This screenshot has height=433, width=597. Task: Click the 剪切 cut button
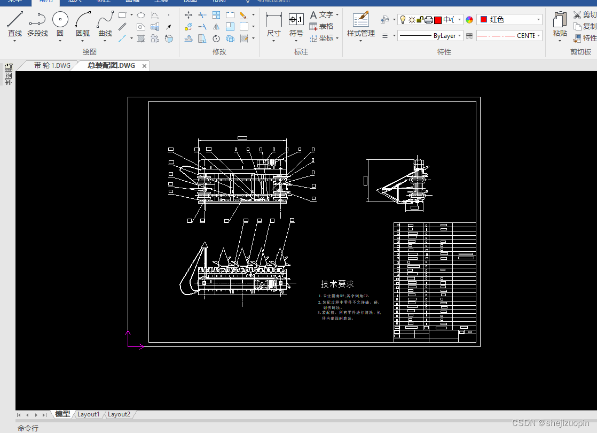585,15
